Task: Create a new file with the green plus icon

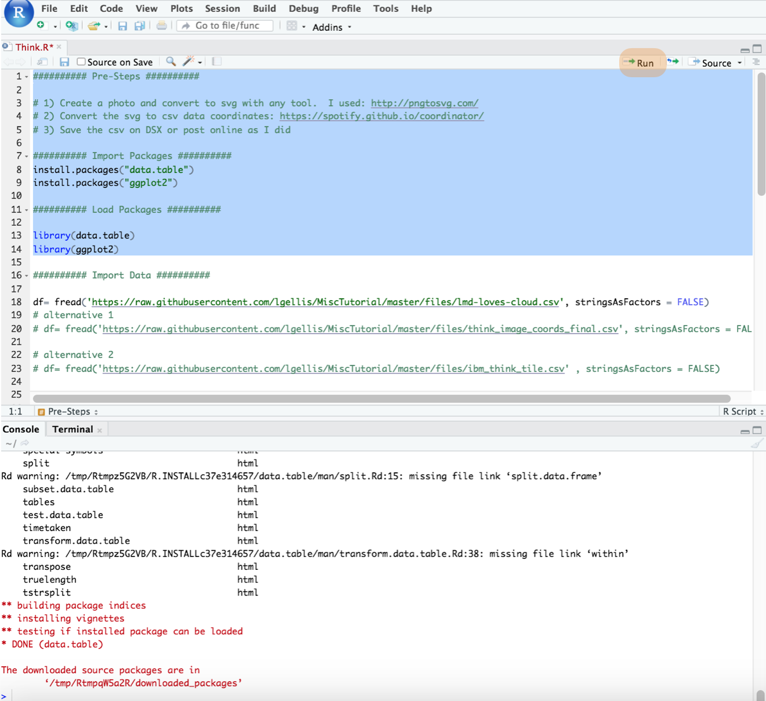Action: click(40, 25)
